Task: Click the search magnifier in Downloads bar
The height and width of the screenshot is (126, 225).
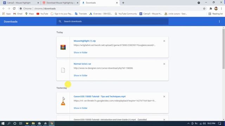Action: click(60, 21)
